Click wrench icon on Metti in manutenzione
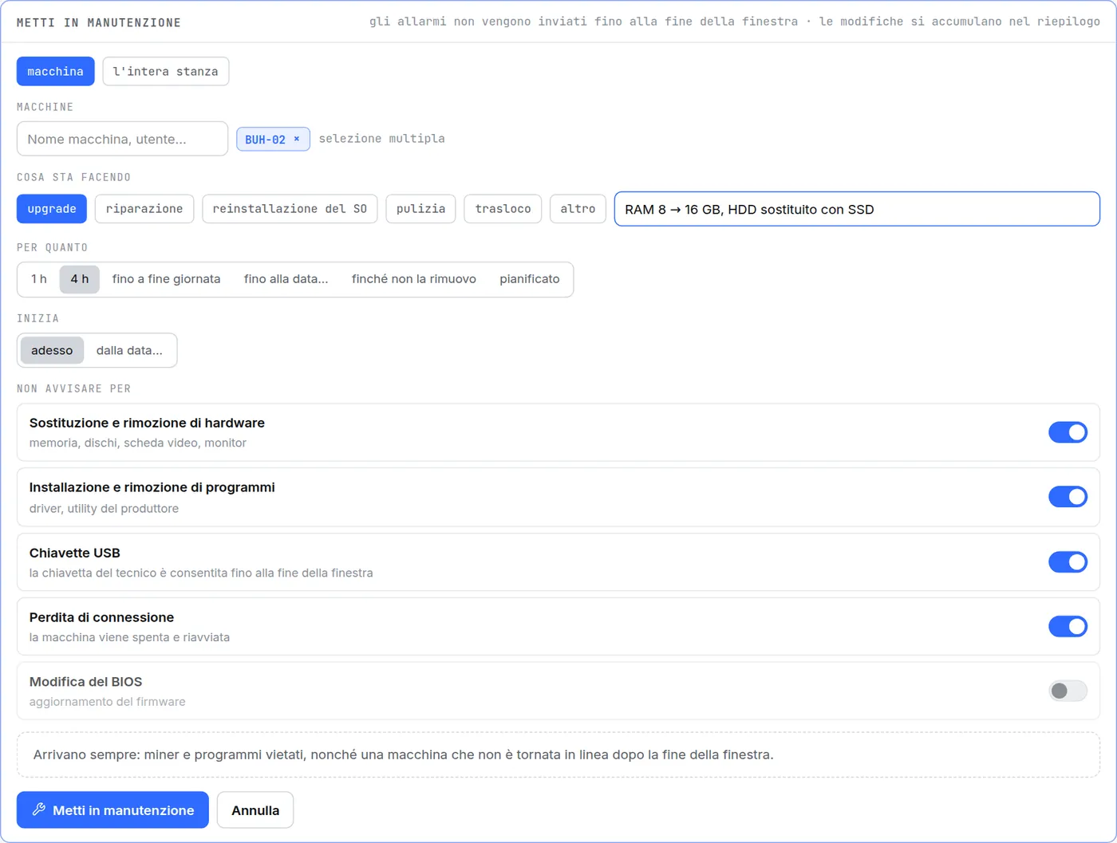 tap(38, 810)
